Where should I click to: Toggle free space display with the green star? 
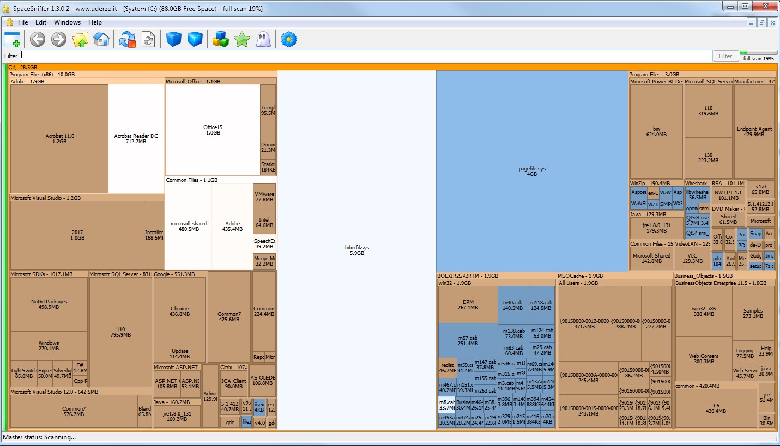click(x=241, y=39)
